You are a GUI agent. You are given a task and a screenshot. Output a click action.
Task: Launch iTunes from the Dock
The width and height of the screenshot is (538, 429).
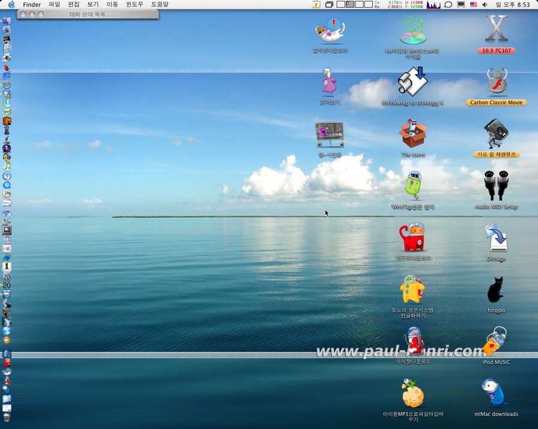coord(7,167)
